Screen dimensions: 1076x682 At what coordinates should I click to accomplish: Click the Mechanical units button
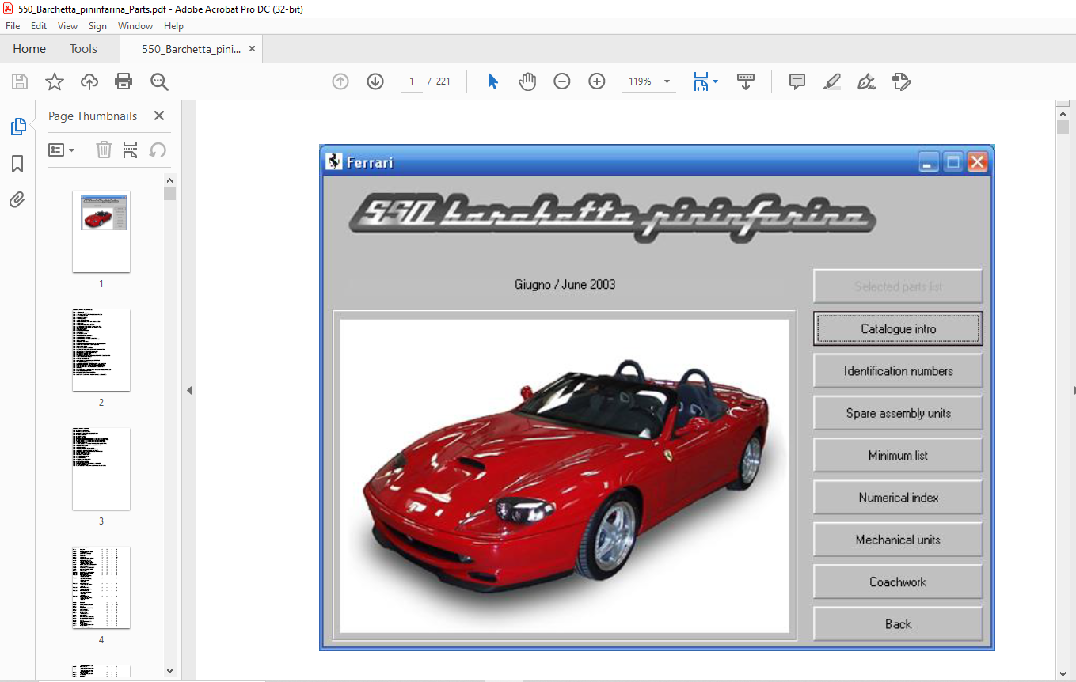click(x=898, y=540)
